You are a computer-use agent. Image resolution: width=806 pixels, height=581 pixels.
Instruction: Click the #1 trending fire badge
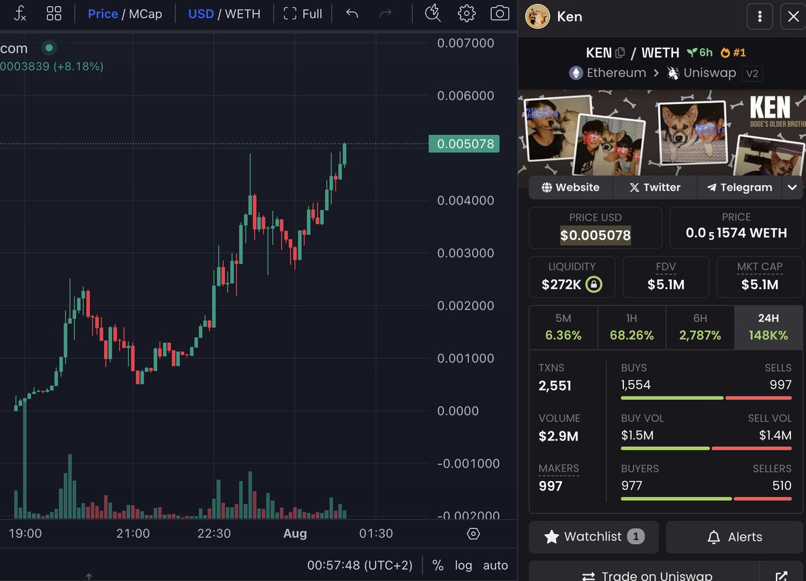(x=733, y=52)
